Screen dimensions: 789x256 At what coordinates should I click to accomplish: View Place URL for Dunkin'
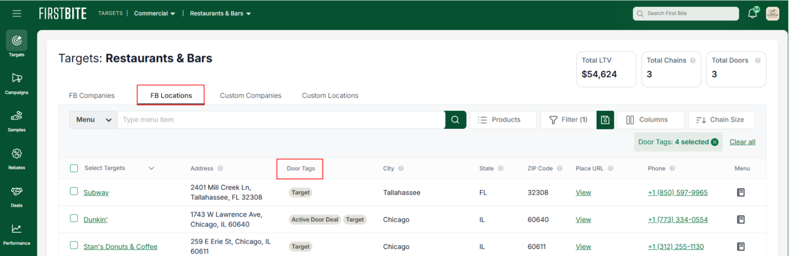[583, 220]
